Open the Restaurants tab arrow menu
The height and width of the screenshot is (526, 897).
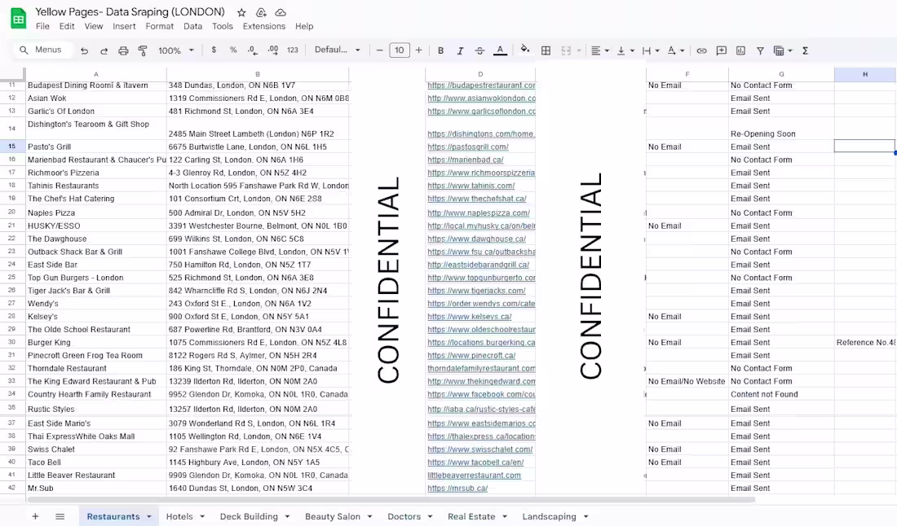pyautogui.click(x=148, y=517)
